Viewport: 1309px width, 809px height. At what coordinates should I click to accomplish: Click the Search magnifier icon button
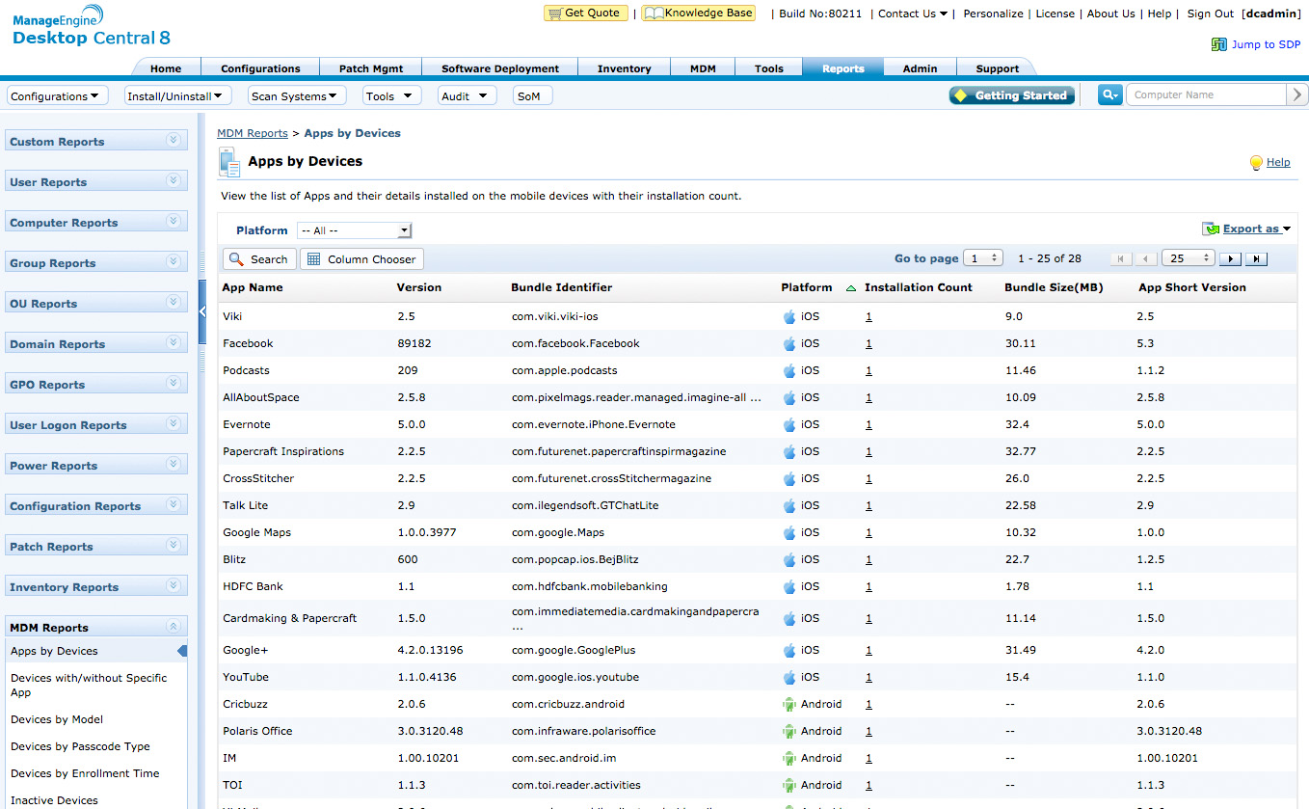tap(237, 259)
